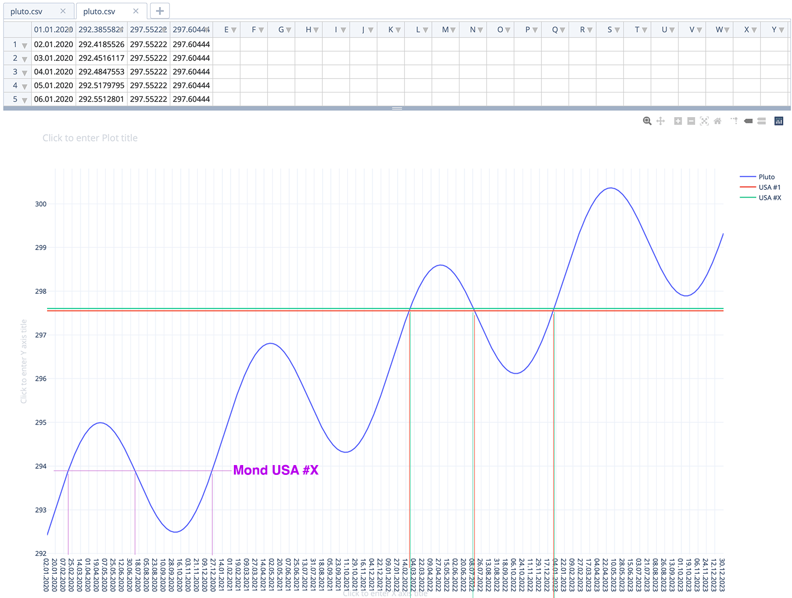The width and height of the screenshot is (792, 598).
Task: Click to enter X axis title
Action: coord(385,594)
